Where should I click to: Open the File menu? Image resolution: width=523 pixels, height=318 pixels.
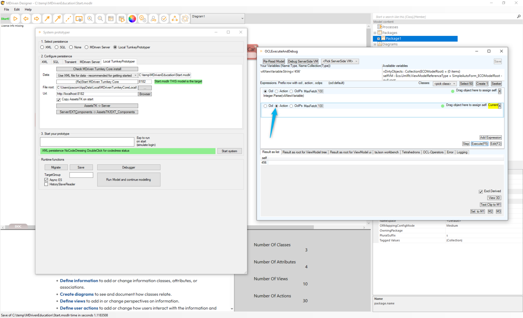(7, 9)
